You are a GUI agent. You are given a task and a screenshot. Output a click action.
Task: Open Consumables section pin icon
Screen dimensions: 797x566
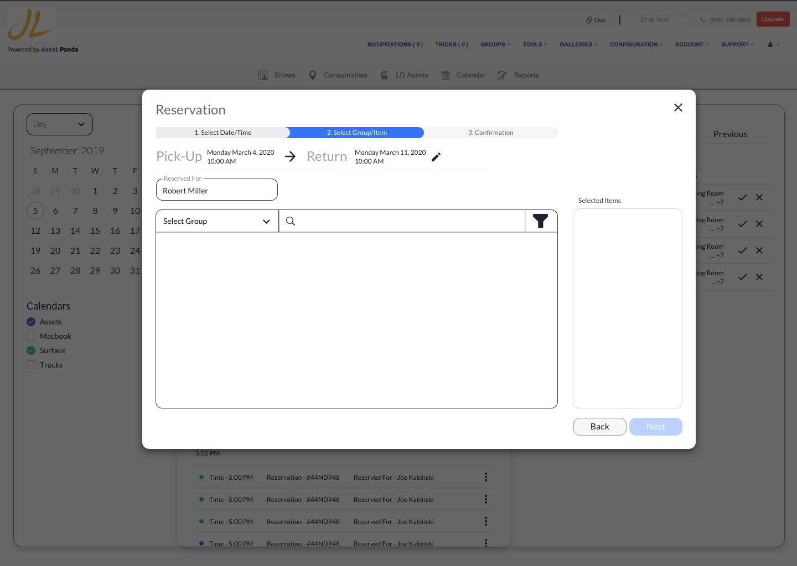pos(313,75)
